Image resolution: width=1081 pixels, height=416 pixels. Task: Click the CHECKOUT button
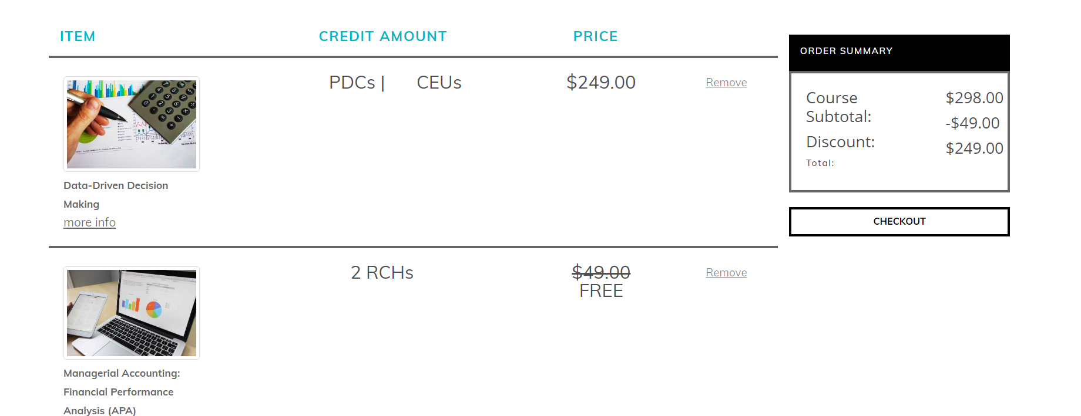(x=899, y=222)
